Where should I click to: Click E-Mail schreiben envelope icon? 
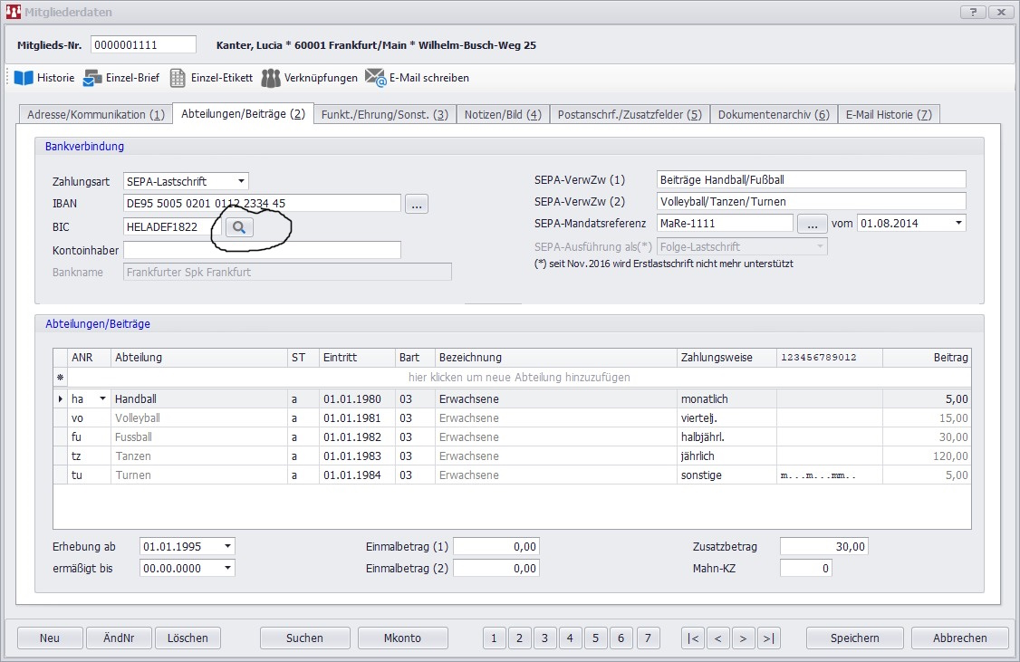pos(376,78)
